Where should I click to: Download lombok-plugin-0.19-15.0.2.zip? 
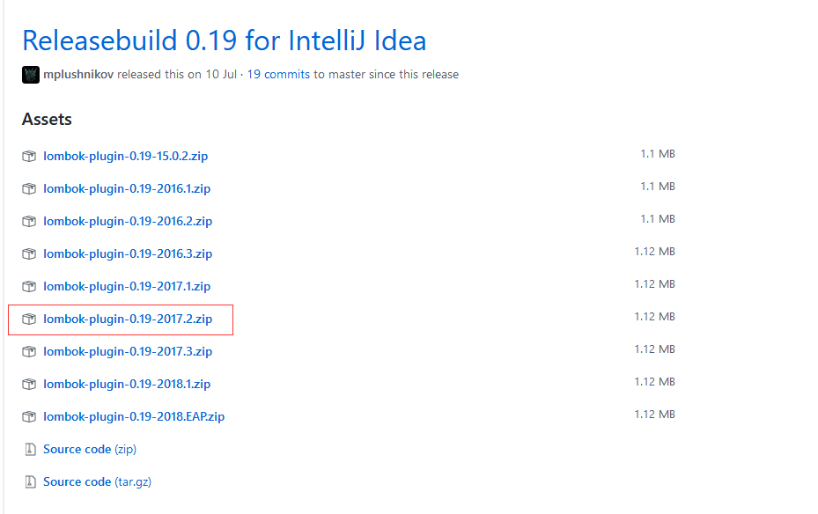tap(125, 157)
